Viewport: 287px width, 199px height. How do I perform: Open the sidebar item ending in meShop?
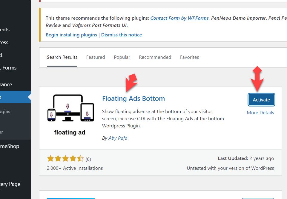[10, 146]
